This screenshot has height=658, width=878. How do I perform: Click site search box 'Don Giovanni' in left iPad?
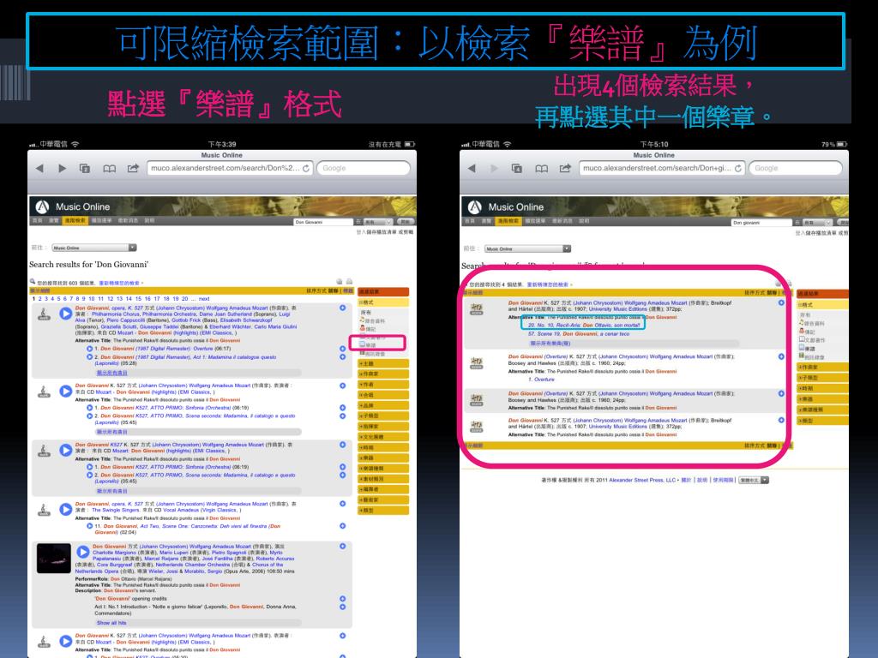[x=323, y=222]
